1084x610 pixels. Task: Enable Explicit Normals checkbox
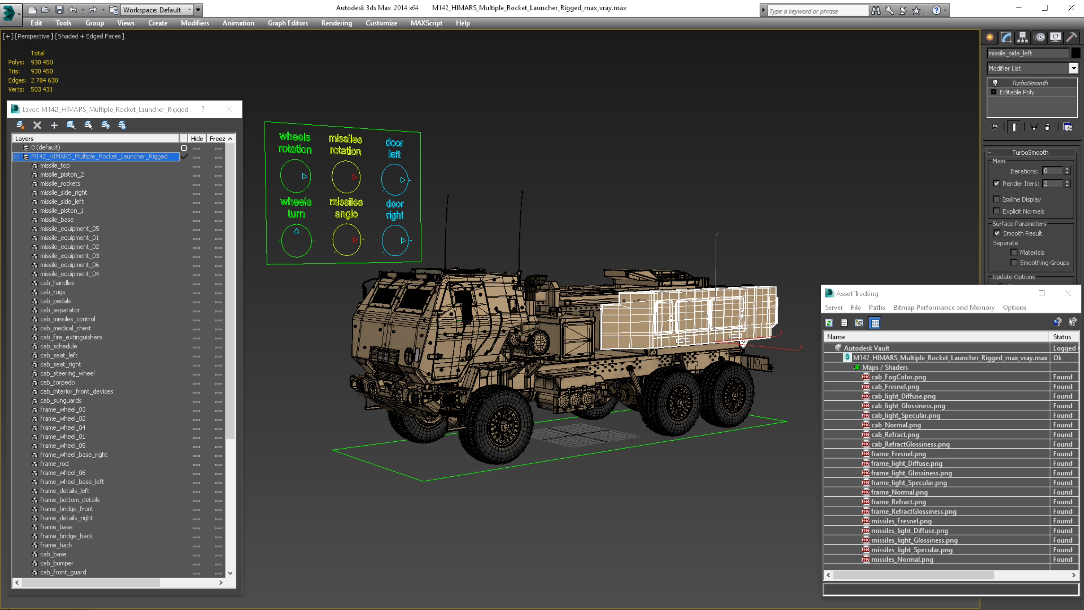pyautogui.click(x=996, y=211)
